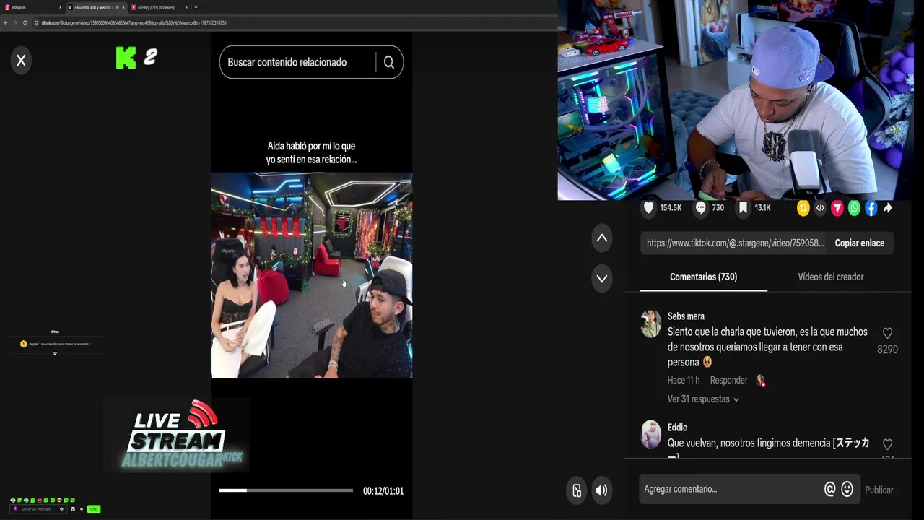Image resolution: width=924 pixels, height=520 pixels.
Task: Click the @ mention icon
Action: (830, 490)
